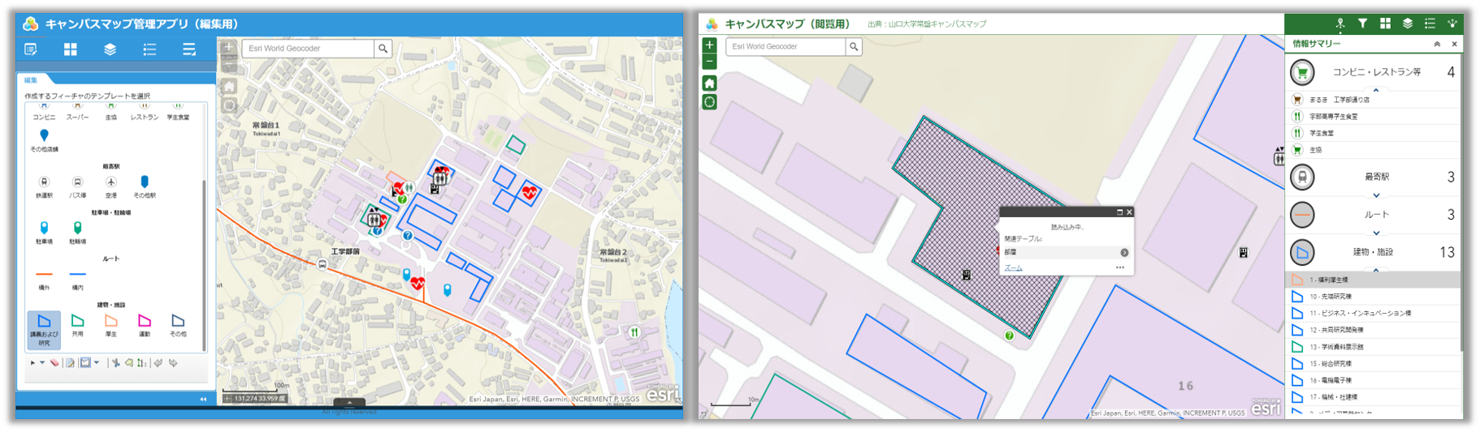Select the 構外 orange route line template

(44, 280)
